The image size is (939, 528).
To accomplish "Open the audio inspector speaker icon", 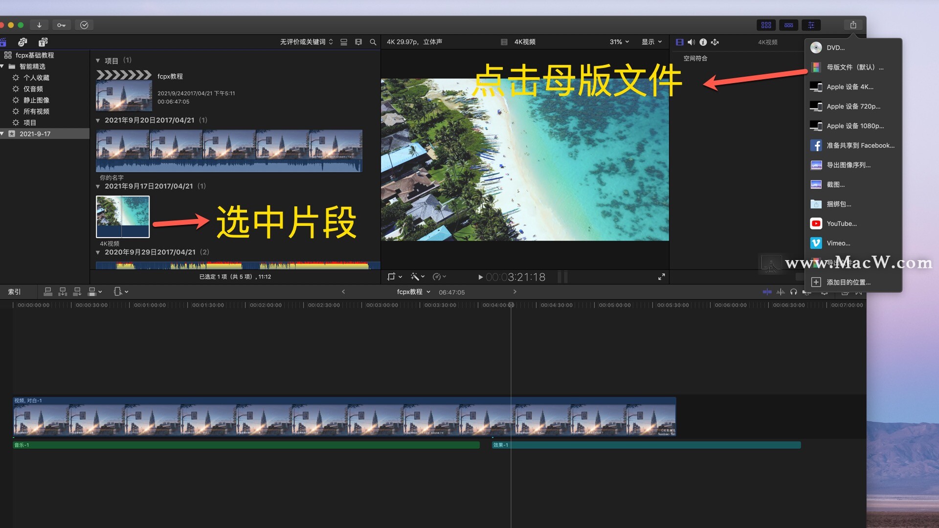I will coord(691,42).
